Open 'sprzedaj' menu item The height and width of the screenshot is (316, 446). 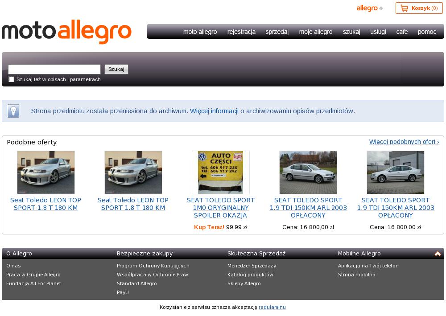point(277,32)
